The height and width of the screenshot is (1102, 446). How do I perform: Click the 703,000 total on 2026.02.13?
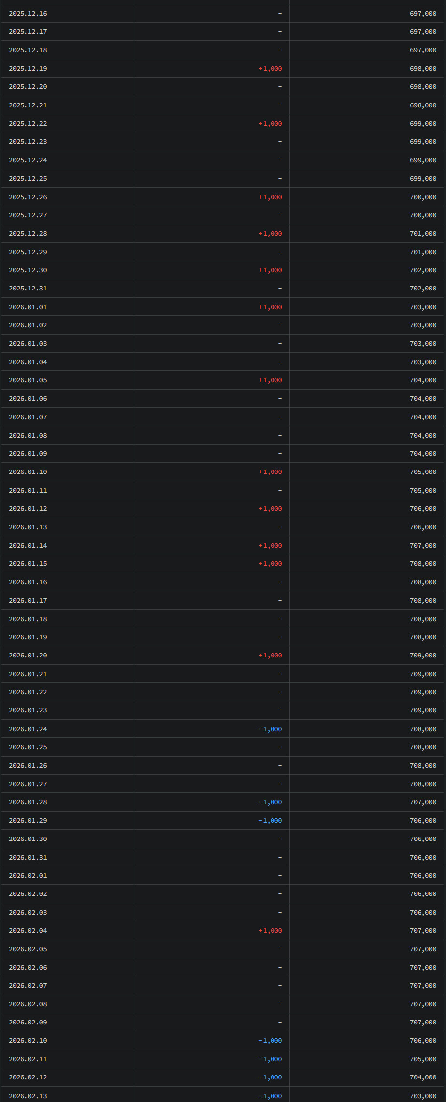(423, 1096)
